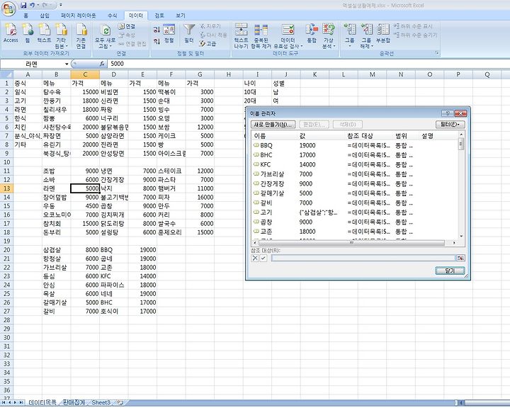The height and width of the screenshot is (415, 510).
Task: Click the insert worksheet tab icon
Action: [120, 403]
